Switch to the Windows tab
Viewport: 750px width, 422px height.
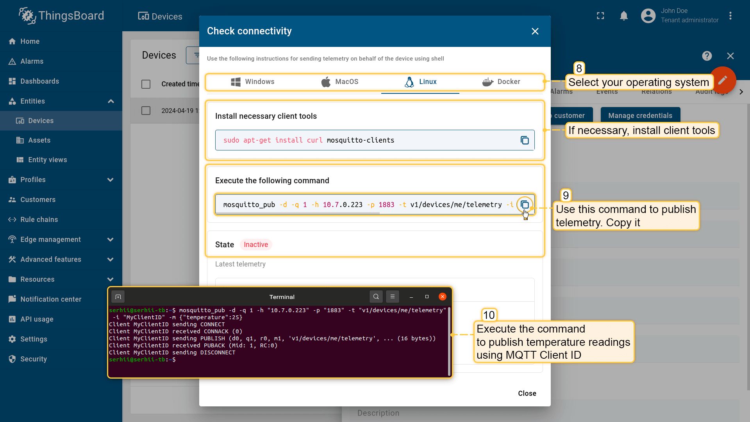tap(253, 82)
